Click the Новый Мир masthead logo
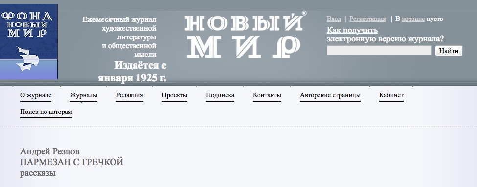Screen dimensions: 477x187 point(245,35)
